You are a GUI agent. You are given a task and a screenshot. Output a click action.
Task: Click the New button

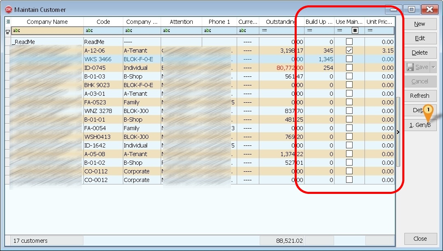[x=420, y=24]
